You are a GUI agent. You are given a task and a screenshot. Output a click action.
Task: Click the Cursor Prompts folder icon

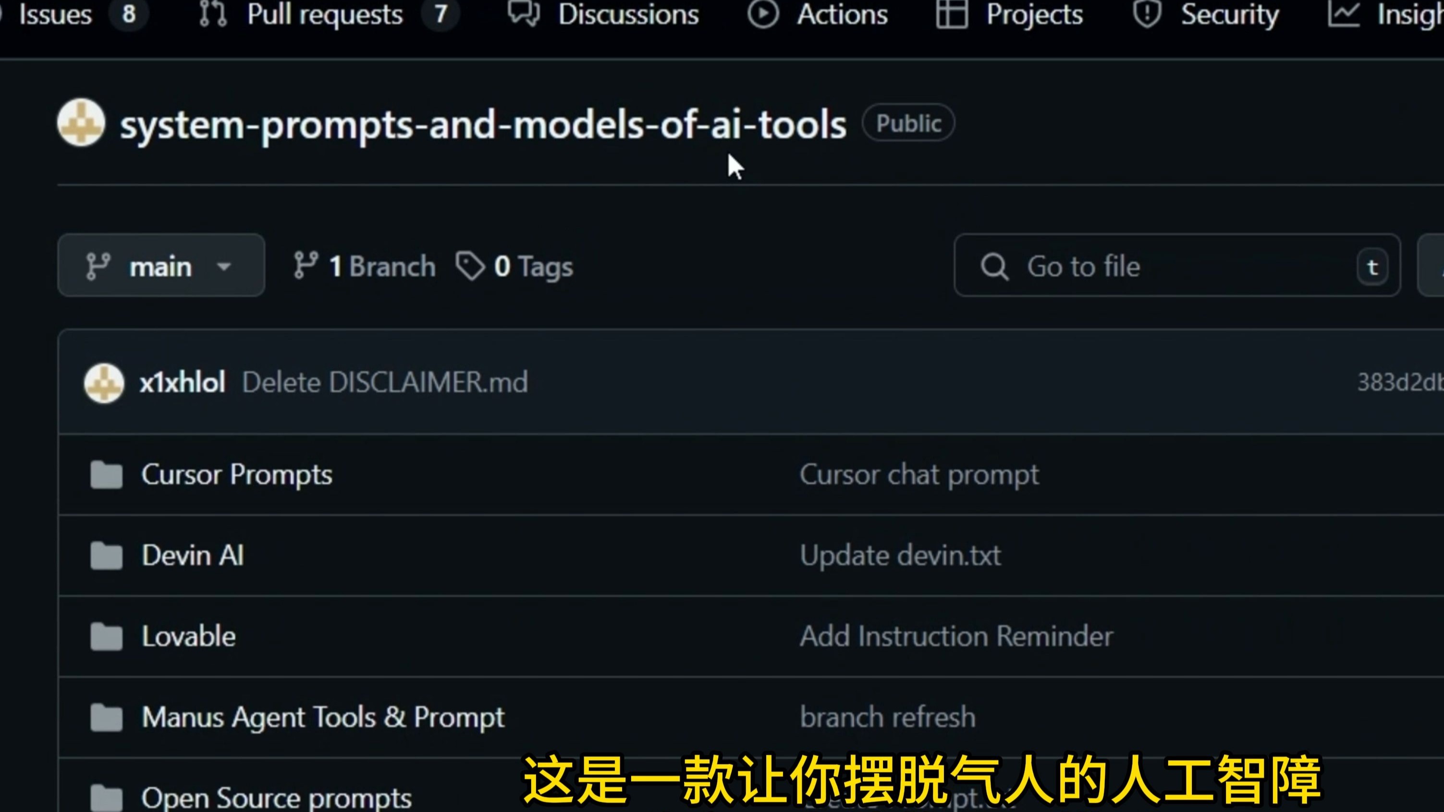click(107, 475)
